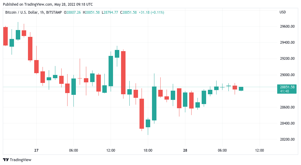Click the 28600.00 price axis label
Image resolution: width=301 pixels, height=165 pixels.
287,107
